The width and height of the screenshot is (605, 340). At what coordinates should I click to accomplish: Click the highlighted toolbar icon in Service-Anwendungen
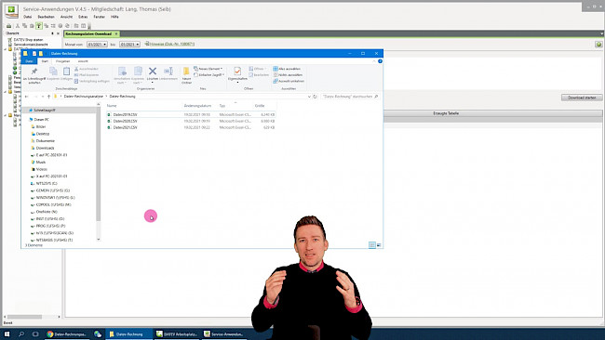click(x=38, y=26)
